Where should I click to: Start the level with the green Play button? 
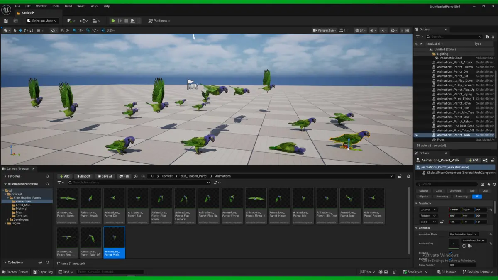113,21
